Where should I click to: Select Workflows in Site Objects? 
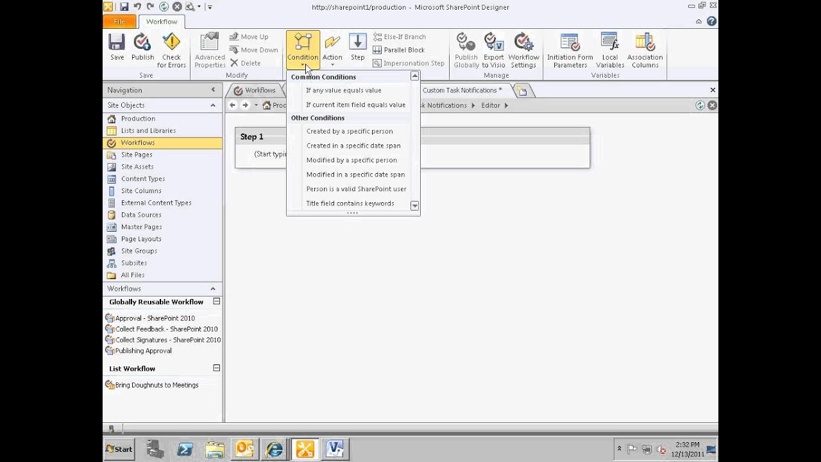pyautogui.click(x=162, y=142)
